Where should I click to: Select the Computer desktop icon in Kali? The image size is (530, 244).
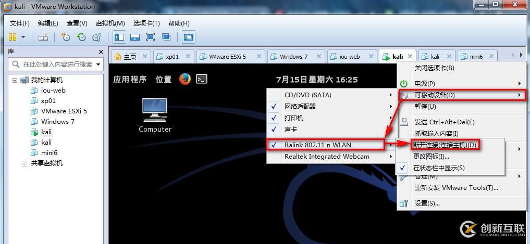[155, 115]
